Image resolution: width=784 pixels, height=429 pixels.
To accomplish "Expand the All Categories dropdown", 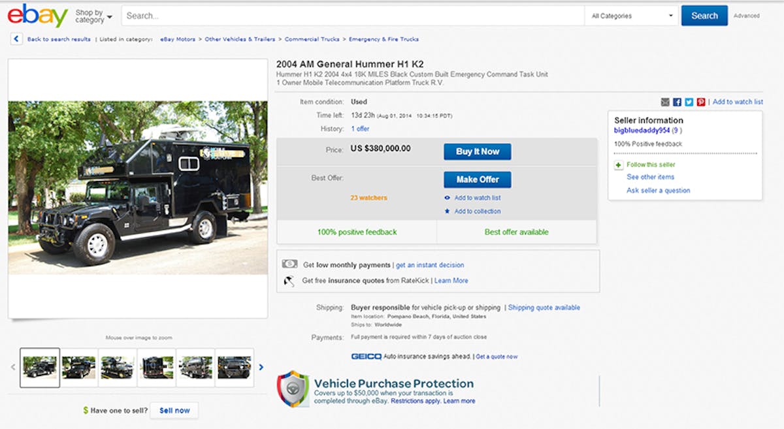I will tap(632, 16).
